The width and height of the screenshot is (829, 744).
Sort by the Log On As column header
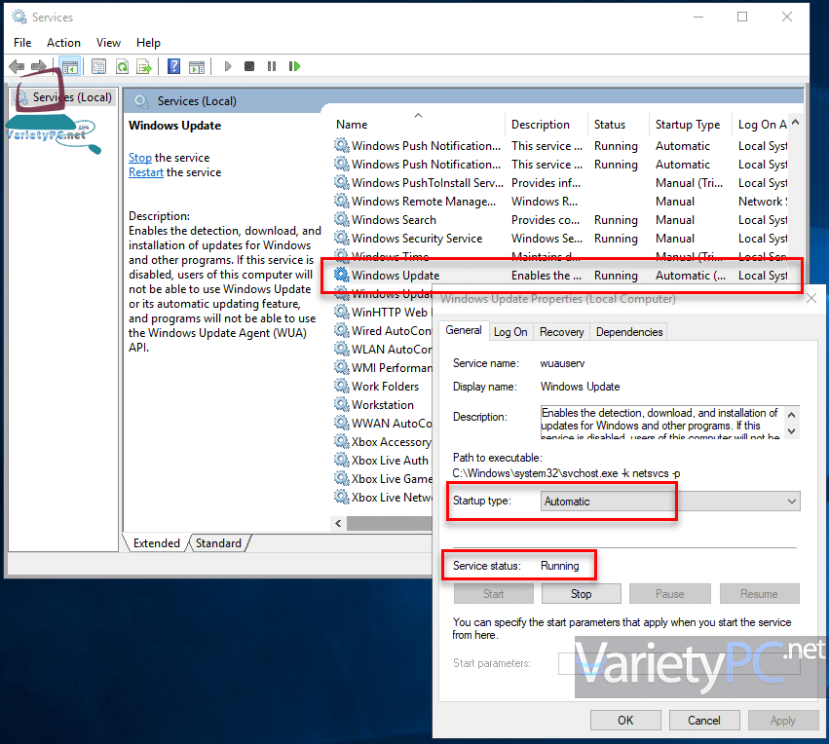coord(762,125)
